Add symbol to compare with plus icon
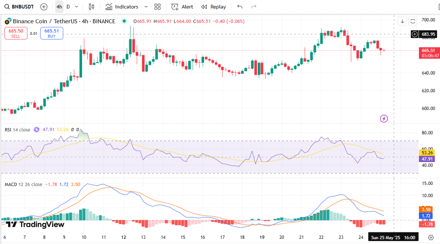 point(44,7)
